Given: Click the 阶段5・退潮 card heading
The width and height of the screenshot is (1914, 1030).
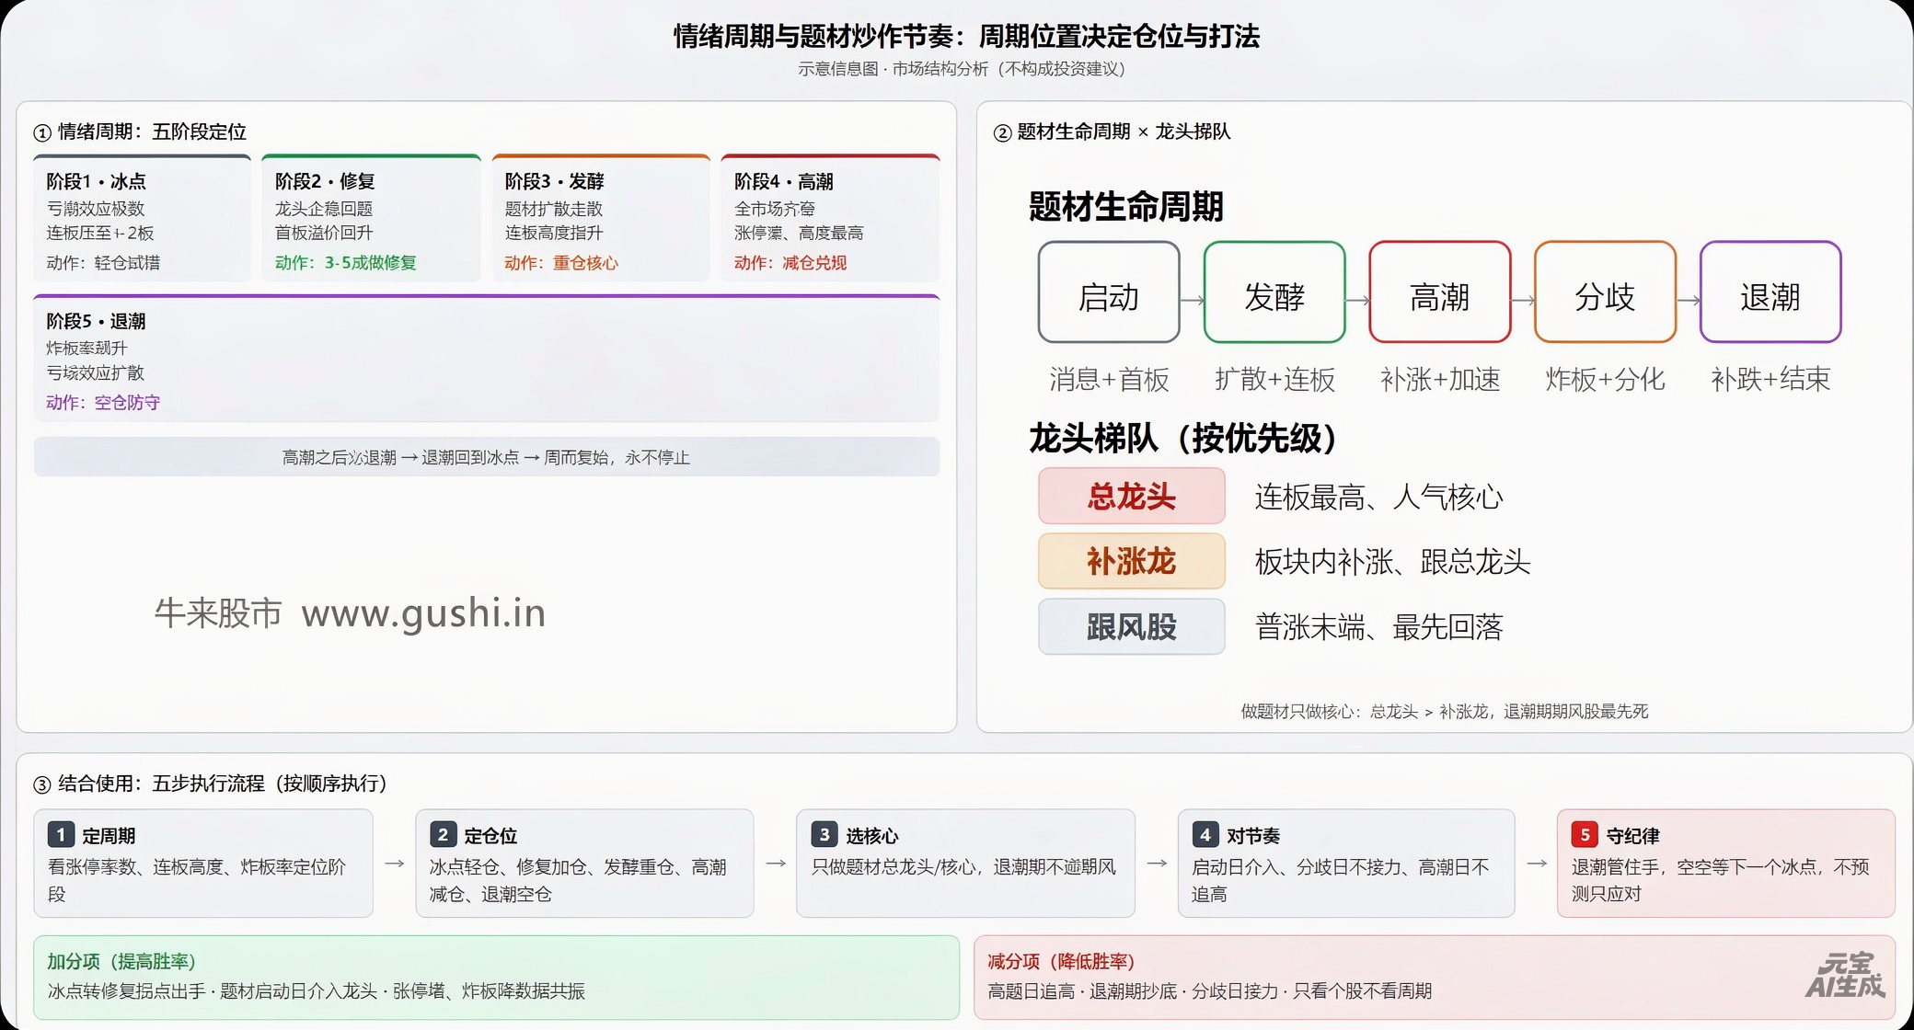Looking at the screenshot, I should (x=97, y=321).
